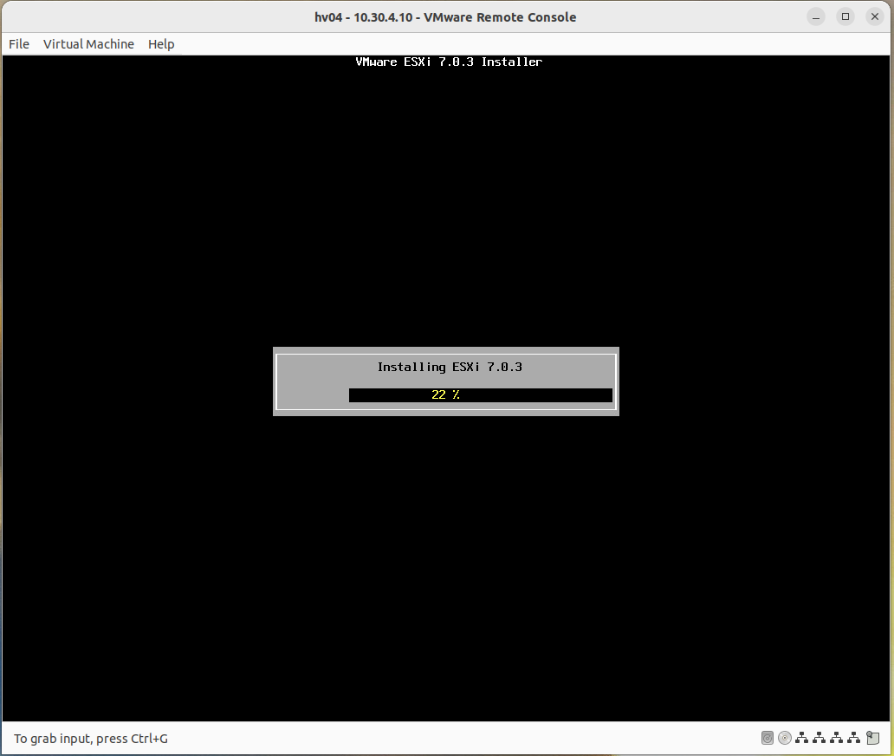Click the VMware ESXi 7.0.3 Installer header
This screenshot has width=894, height=756.
tap(448, 62)
